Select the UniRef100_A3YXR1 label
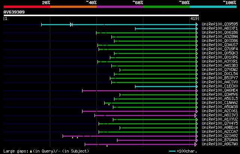The height and width of the screenshot is (154, 240). point(220,62)
